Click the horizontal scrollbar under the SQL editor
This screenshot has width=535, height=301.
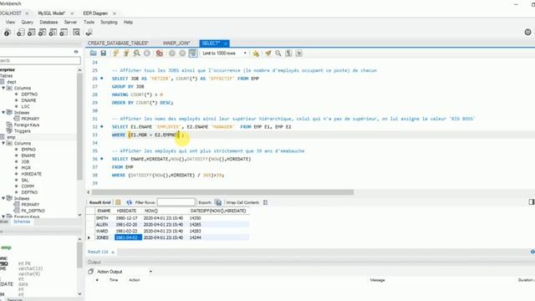click(x=222, y=192)
